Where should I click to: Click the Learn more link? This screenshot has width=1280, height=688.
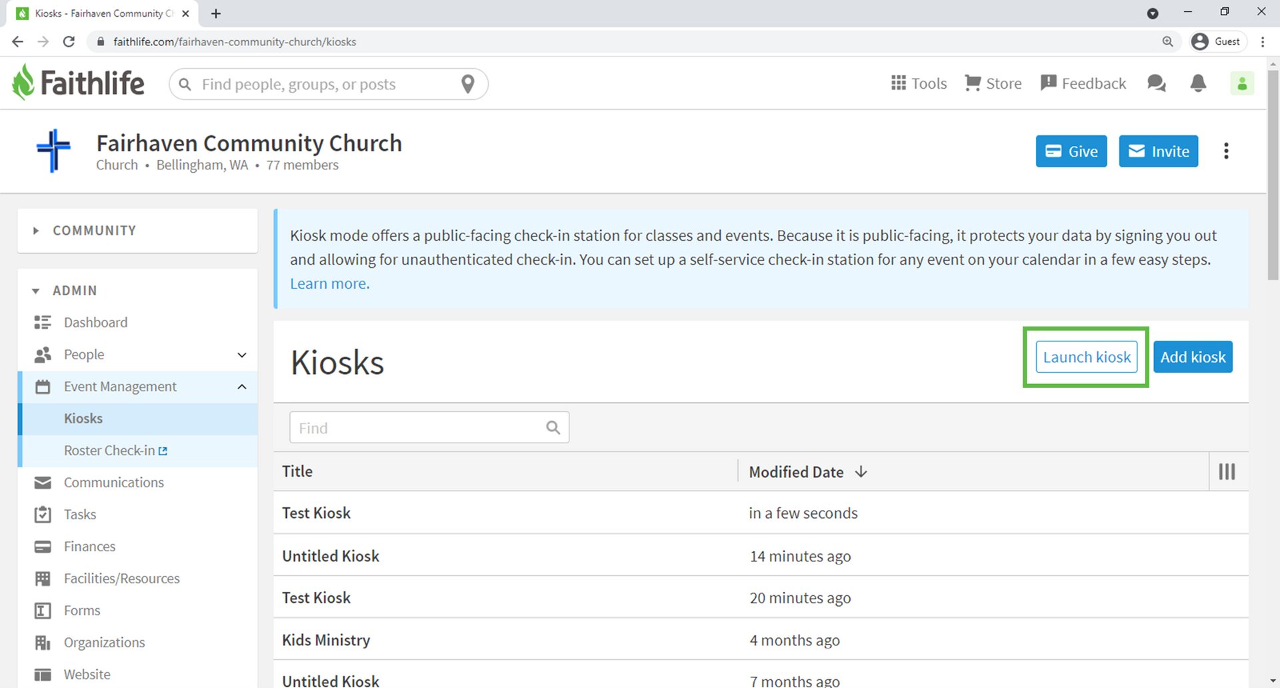tap(329, 284)
